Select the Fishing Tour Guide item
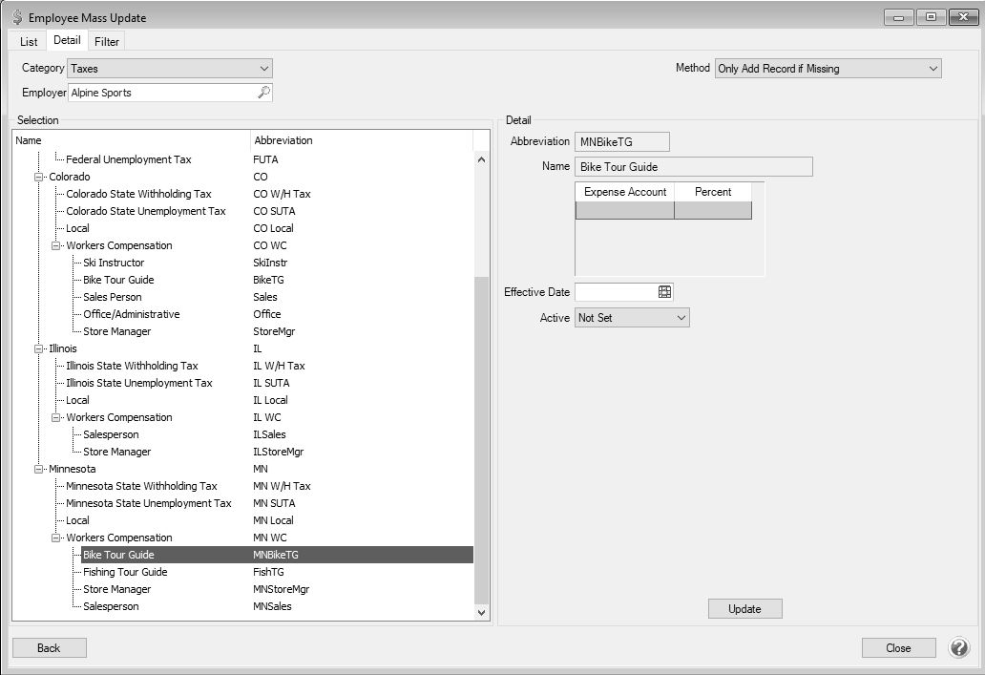Image resolution: width=985 pixels, height=675 pixels. (125, 572)
